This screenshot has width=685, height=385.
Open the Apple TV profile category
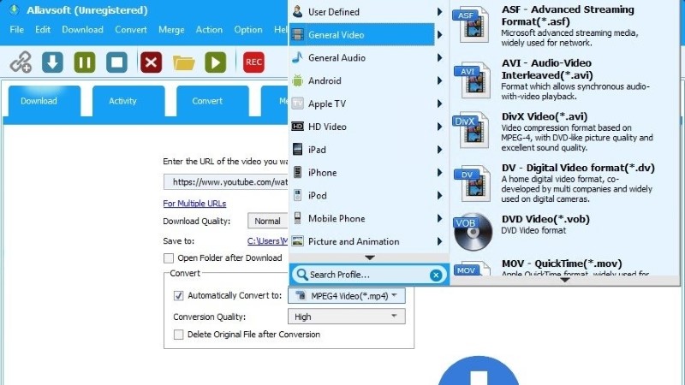368,104
